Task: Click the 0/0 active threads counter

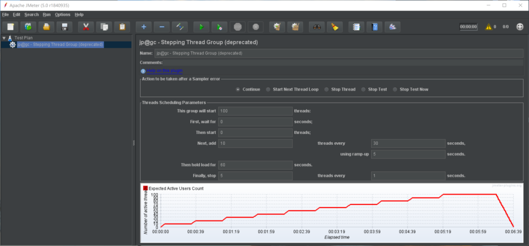Action: tap(506, 26)
